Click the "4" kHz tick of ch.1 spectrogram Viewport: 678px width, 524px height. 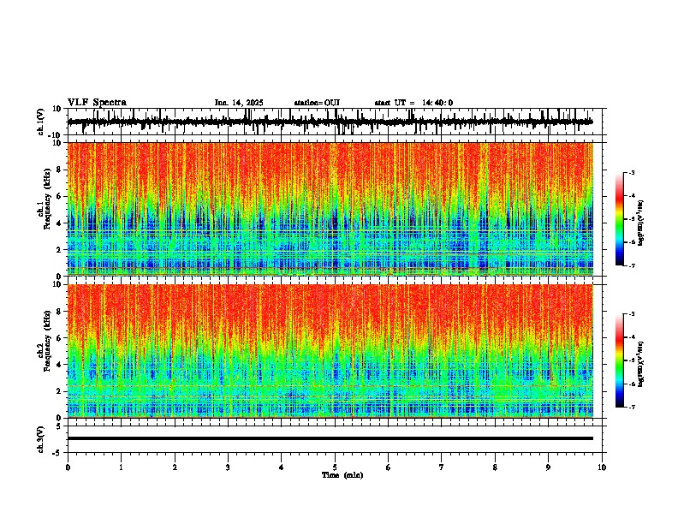tap(60, 223)
